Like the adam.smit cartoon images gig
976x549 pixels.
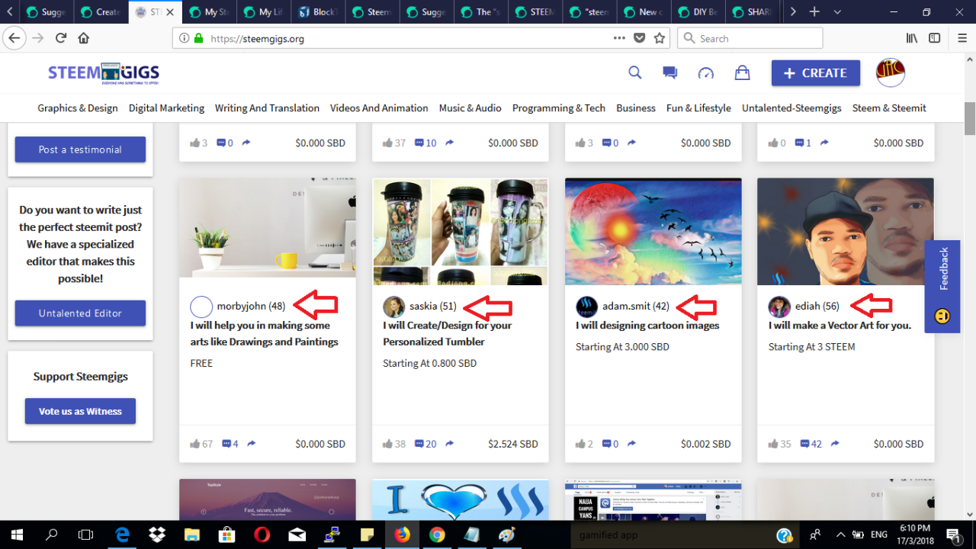coord(581,444)
